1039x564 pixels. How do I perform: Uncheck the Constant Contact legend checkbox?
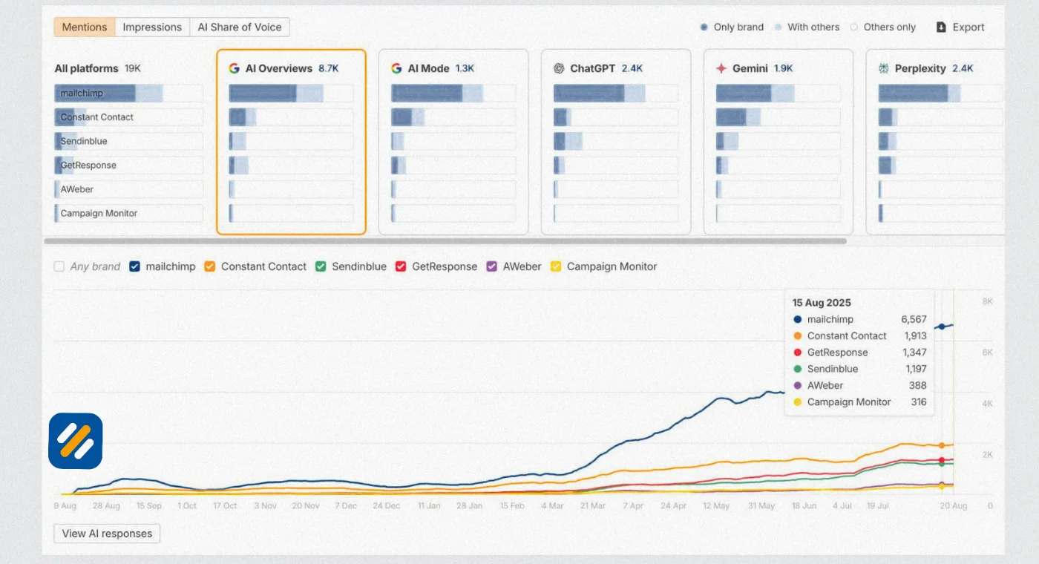pos(210,266)
